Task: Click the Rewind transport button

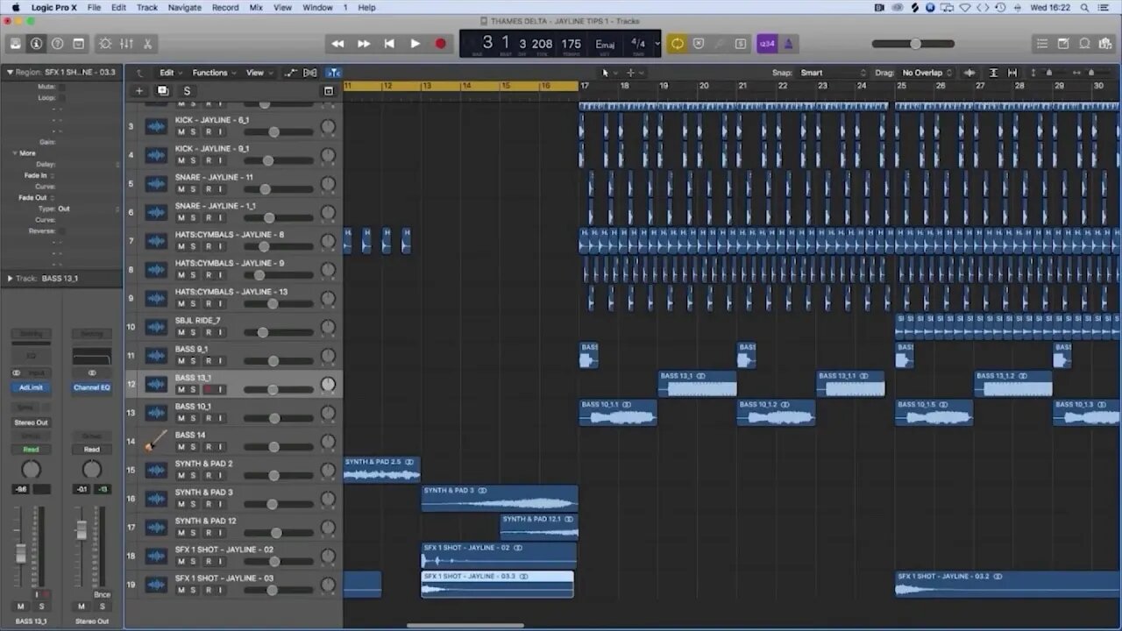Action: [x=337, y=44]
